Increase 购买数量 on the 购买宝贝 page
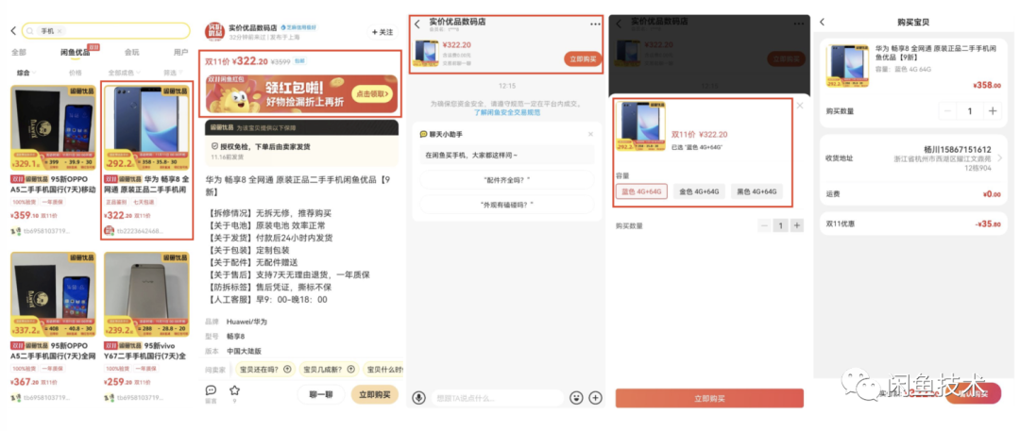The height and width of the screenshot is (431, 1020). point(993,111)
